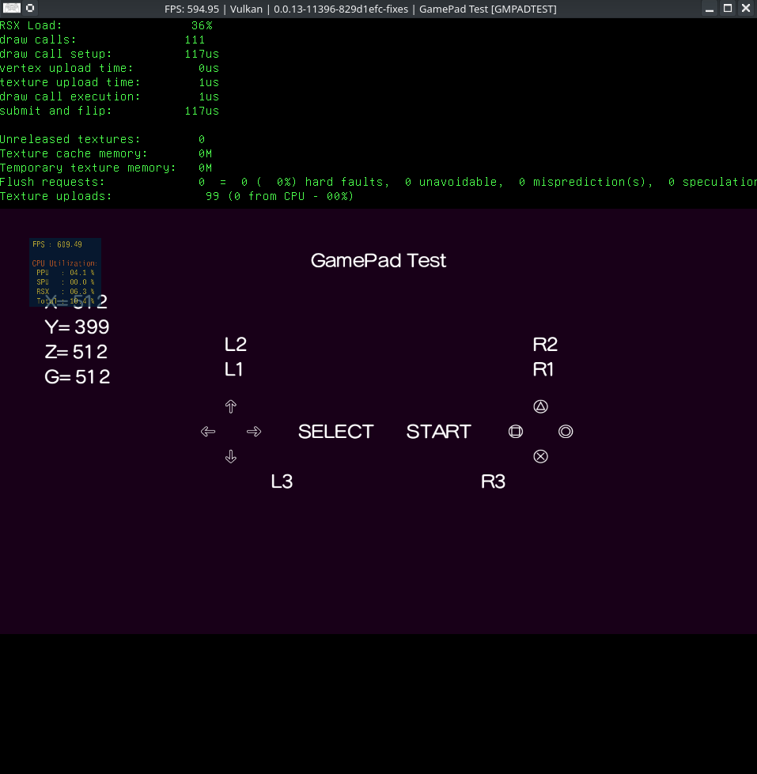The image size is (757, 774).
Task: Click the Temporary texture memory line
Action: pos(106,168)
